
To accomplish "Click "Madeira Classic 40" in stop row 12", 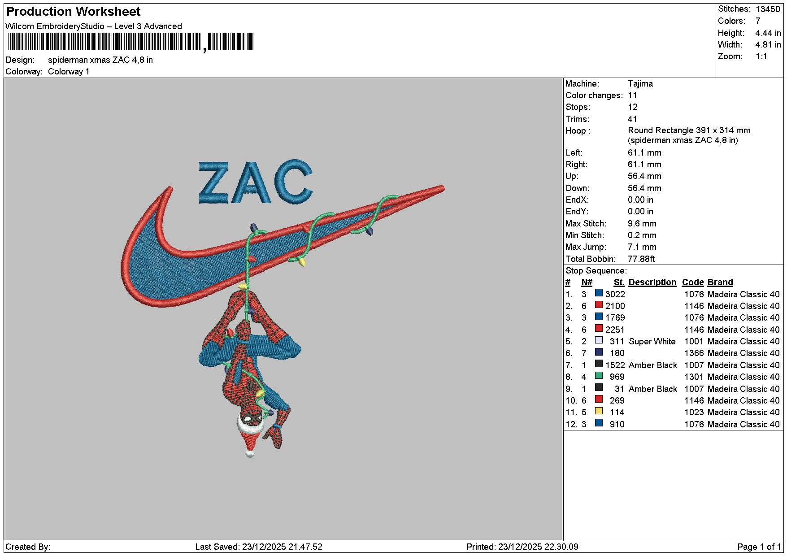I will point(744,425).
